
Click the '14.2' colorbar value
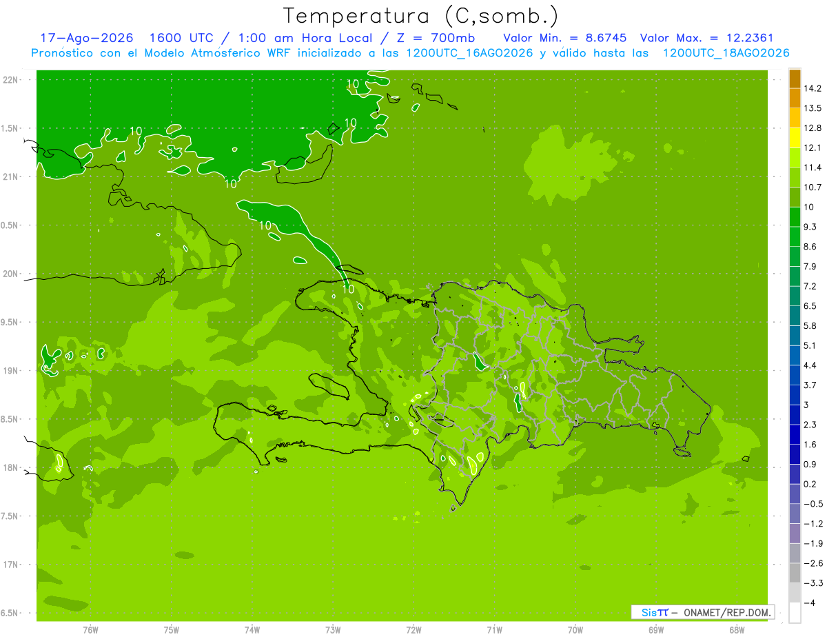coord(813,88)
